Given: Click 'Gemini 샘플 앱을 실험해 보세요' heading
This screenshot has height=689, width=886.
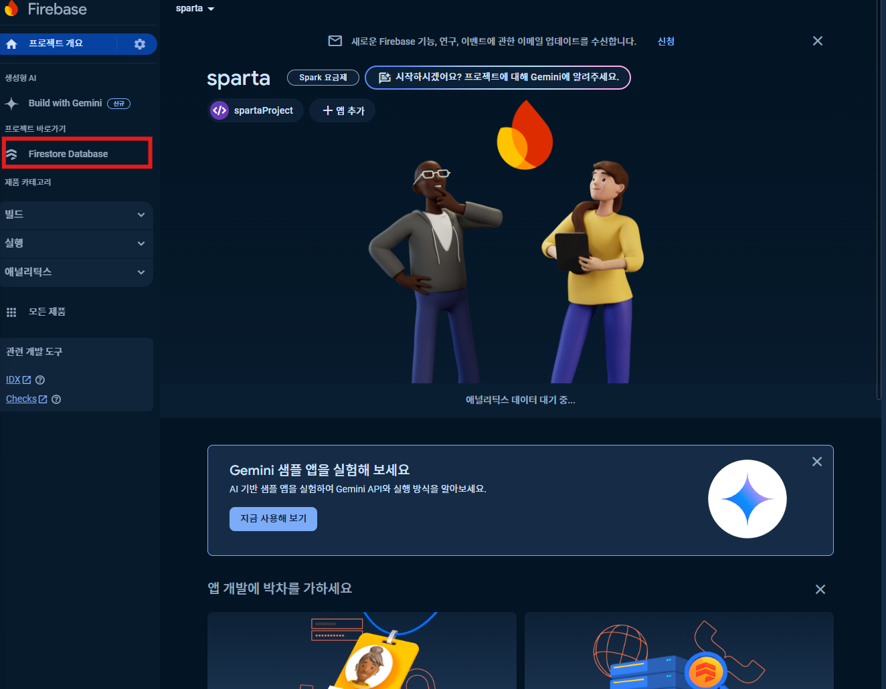Looking at the screenshot, I should pyautogui.click(x=319, y=470).
